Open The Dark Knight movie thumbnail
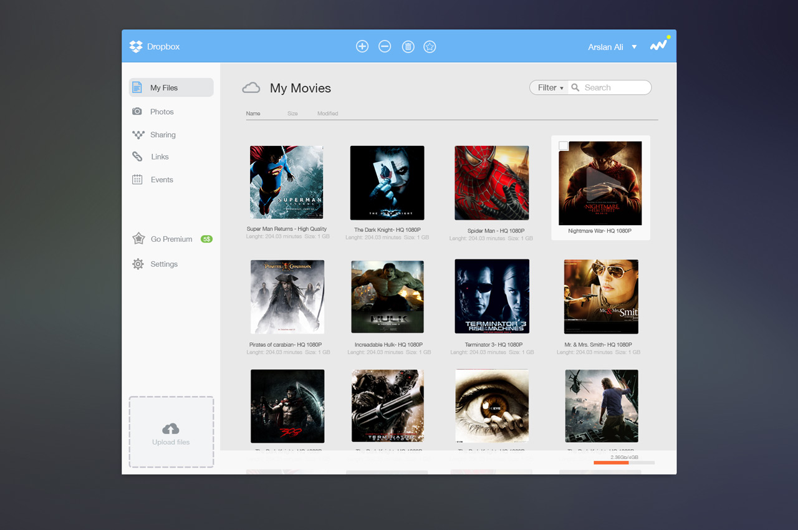Screen dimensions: 798x530 387,183
